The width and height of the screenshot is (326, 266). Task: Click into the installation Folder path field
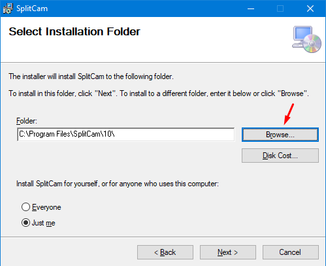tap(126, 135)
